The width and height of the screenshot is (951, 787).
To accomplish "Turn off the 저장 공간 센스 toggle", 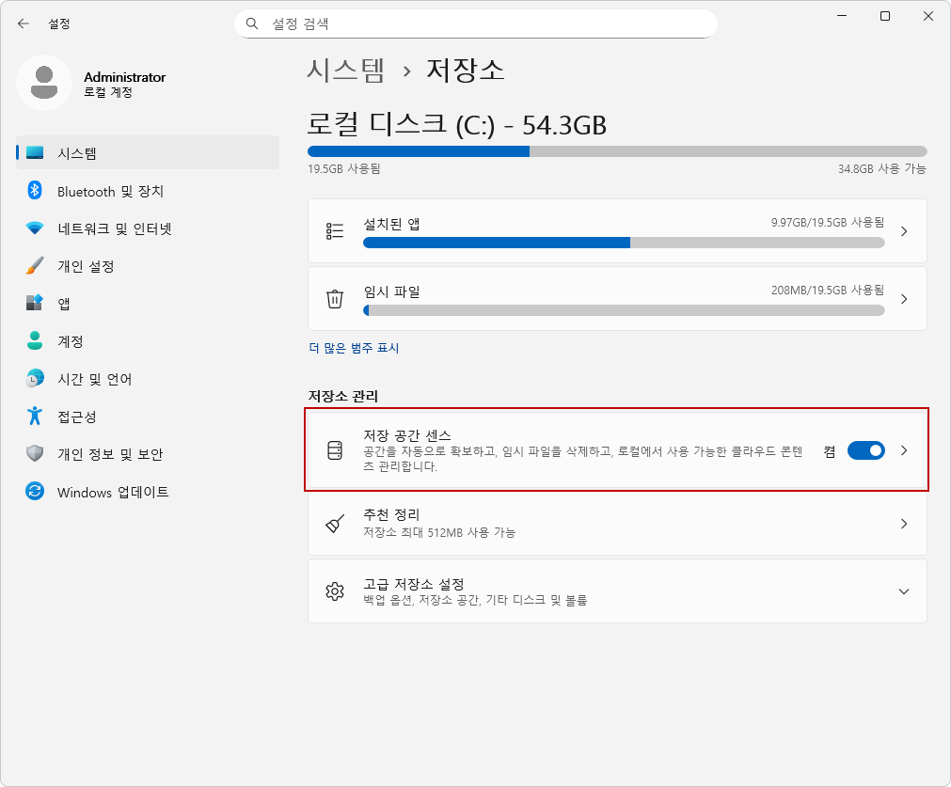I will click(865, 450).
